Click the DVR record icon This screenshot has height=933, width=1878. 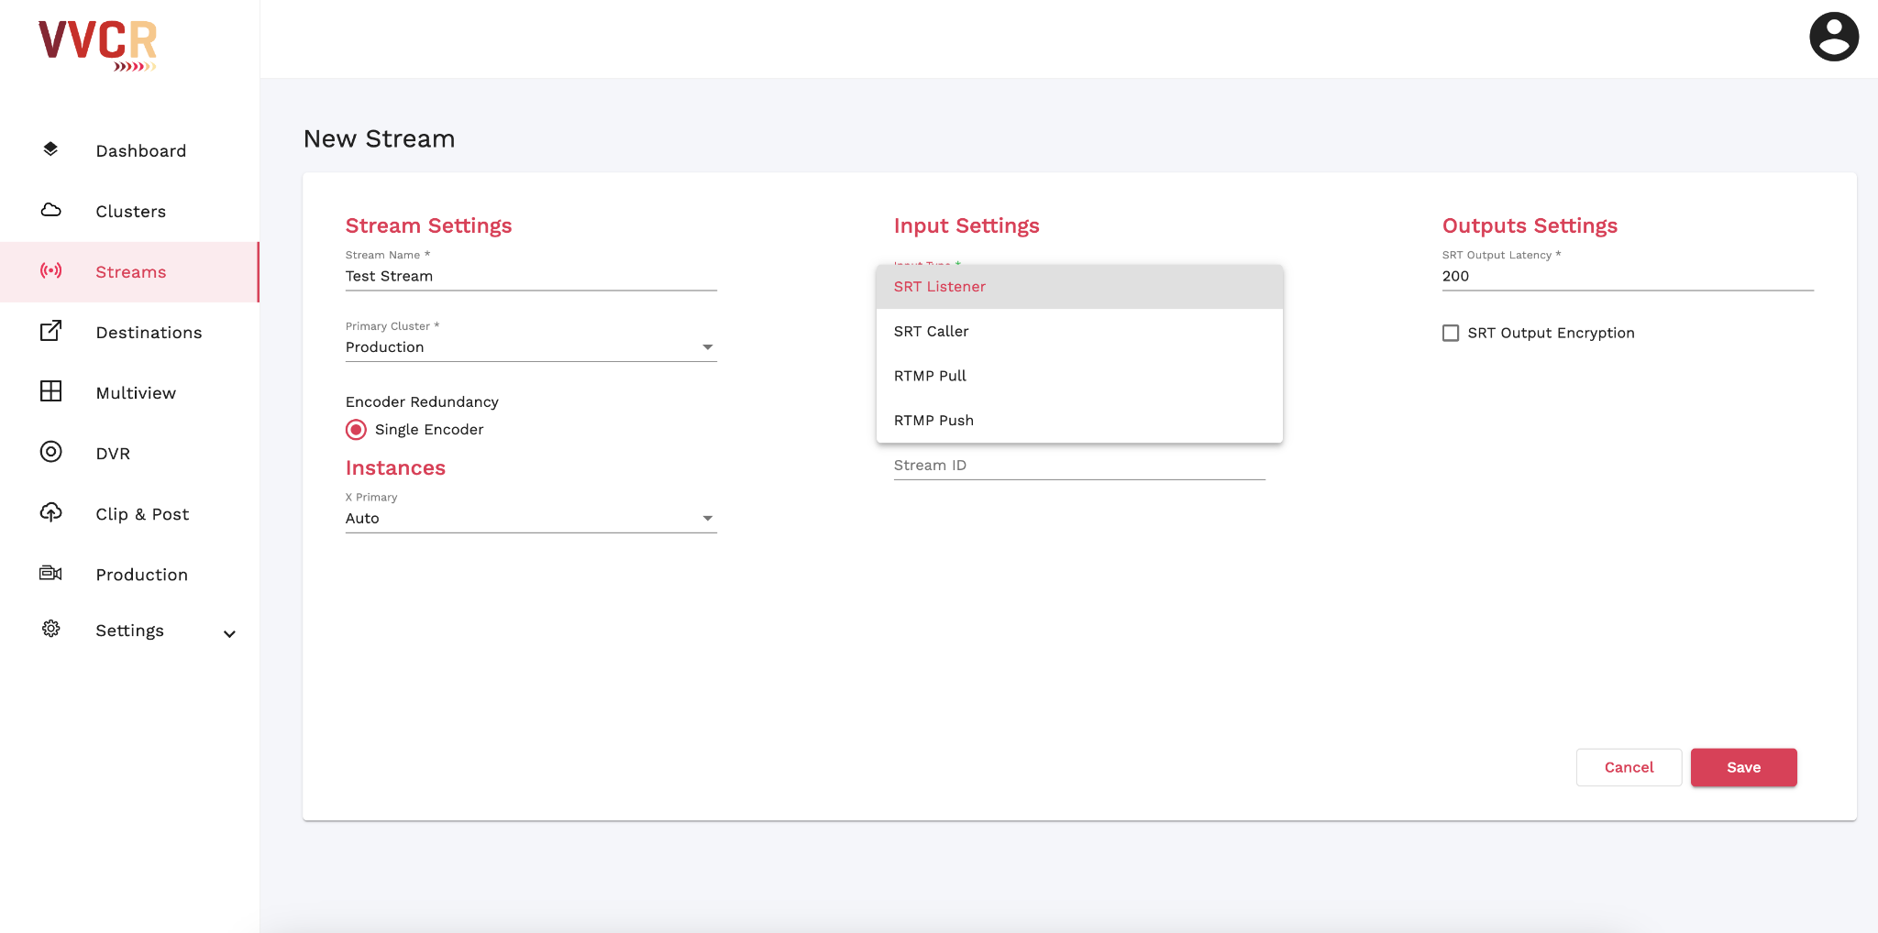(x=50, y=452)
